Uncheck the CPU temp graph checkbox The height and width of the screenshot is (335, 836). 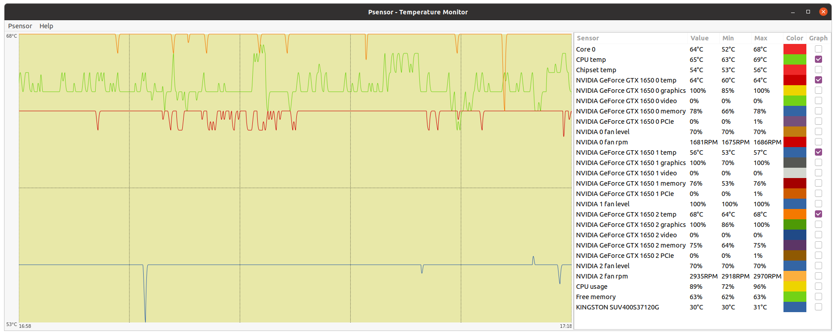[818, 59]
